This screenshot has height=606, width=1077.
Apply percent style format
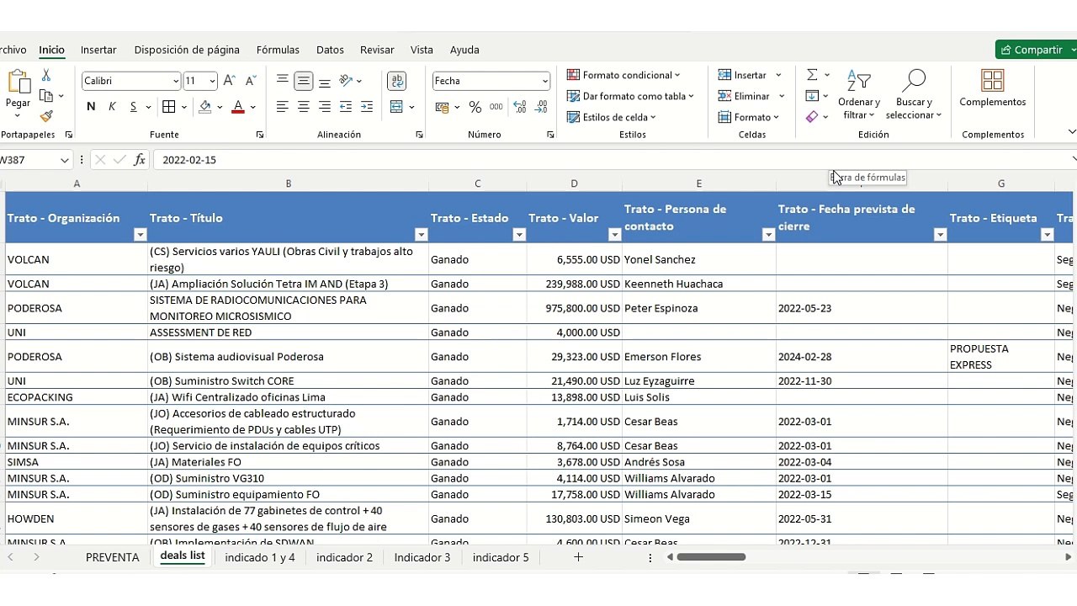pyautogui.click(x=475, y=107)
